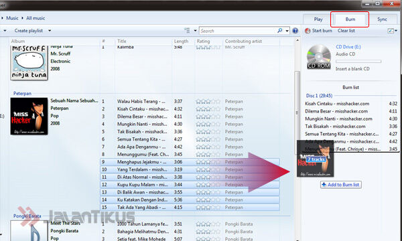Click the Pongki Barata album thumbnail
The image size is (402, 241).
point(29,231)
